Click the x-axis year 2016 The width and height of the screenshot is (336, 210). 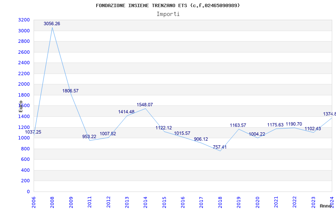tap(183, 202)
